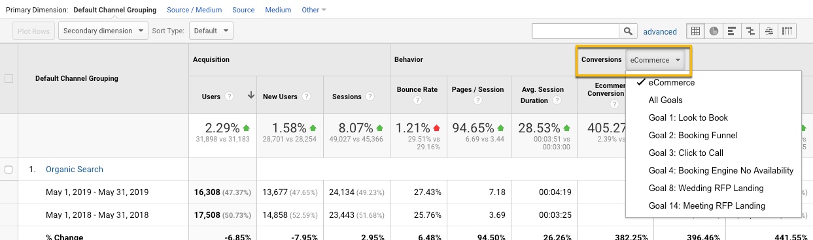Open the advanced filter link

[660, 31]
